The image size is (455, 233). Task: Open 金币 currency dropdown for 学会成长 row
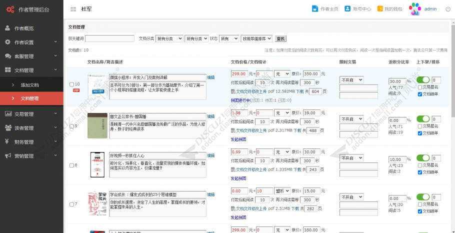[x=282, y=191]
